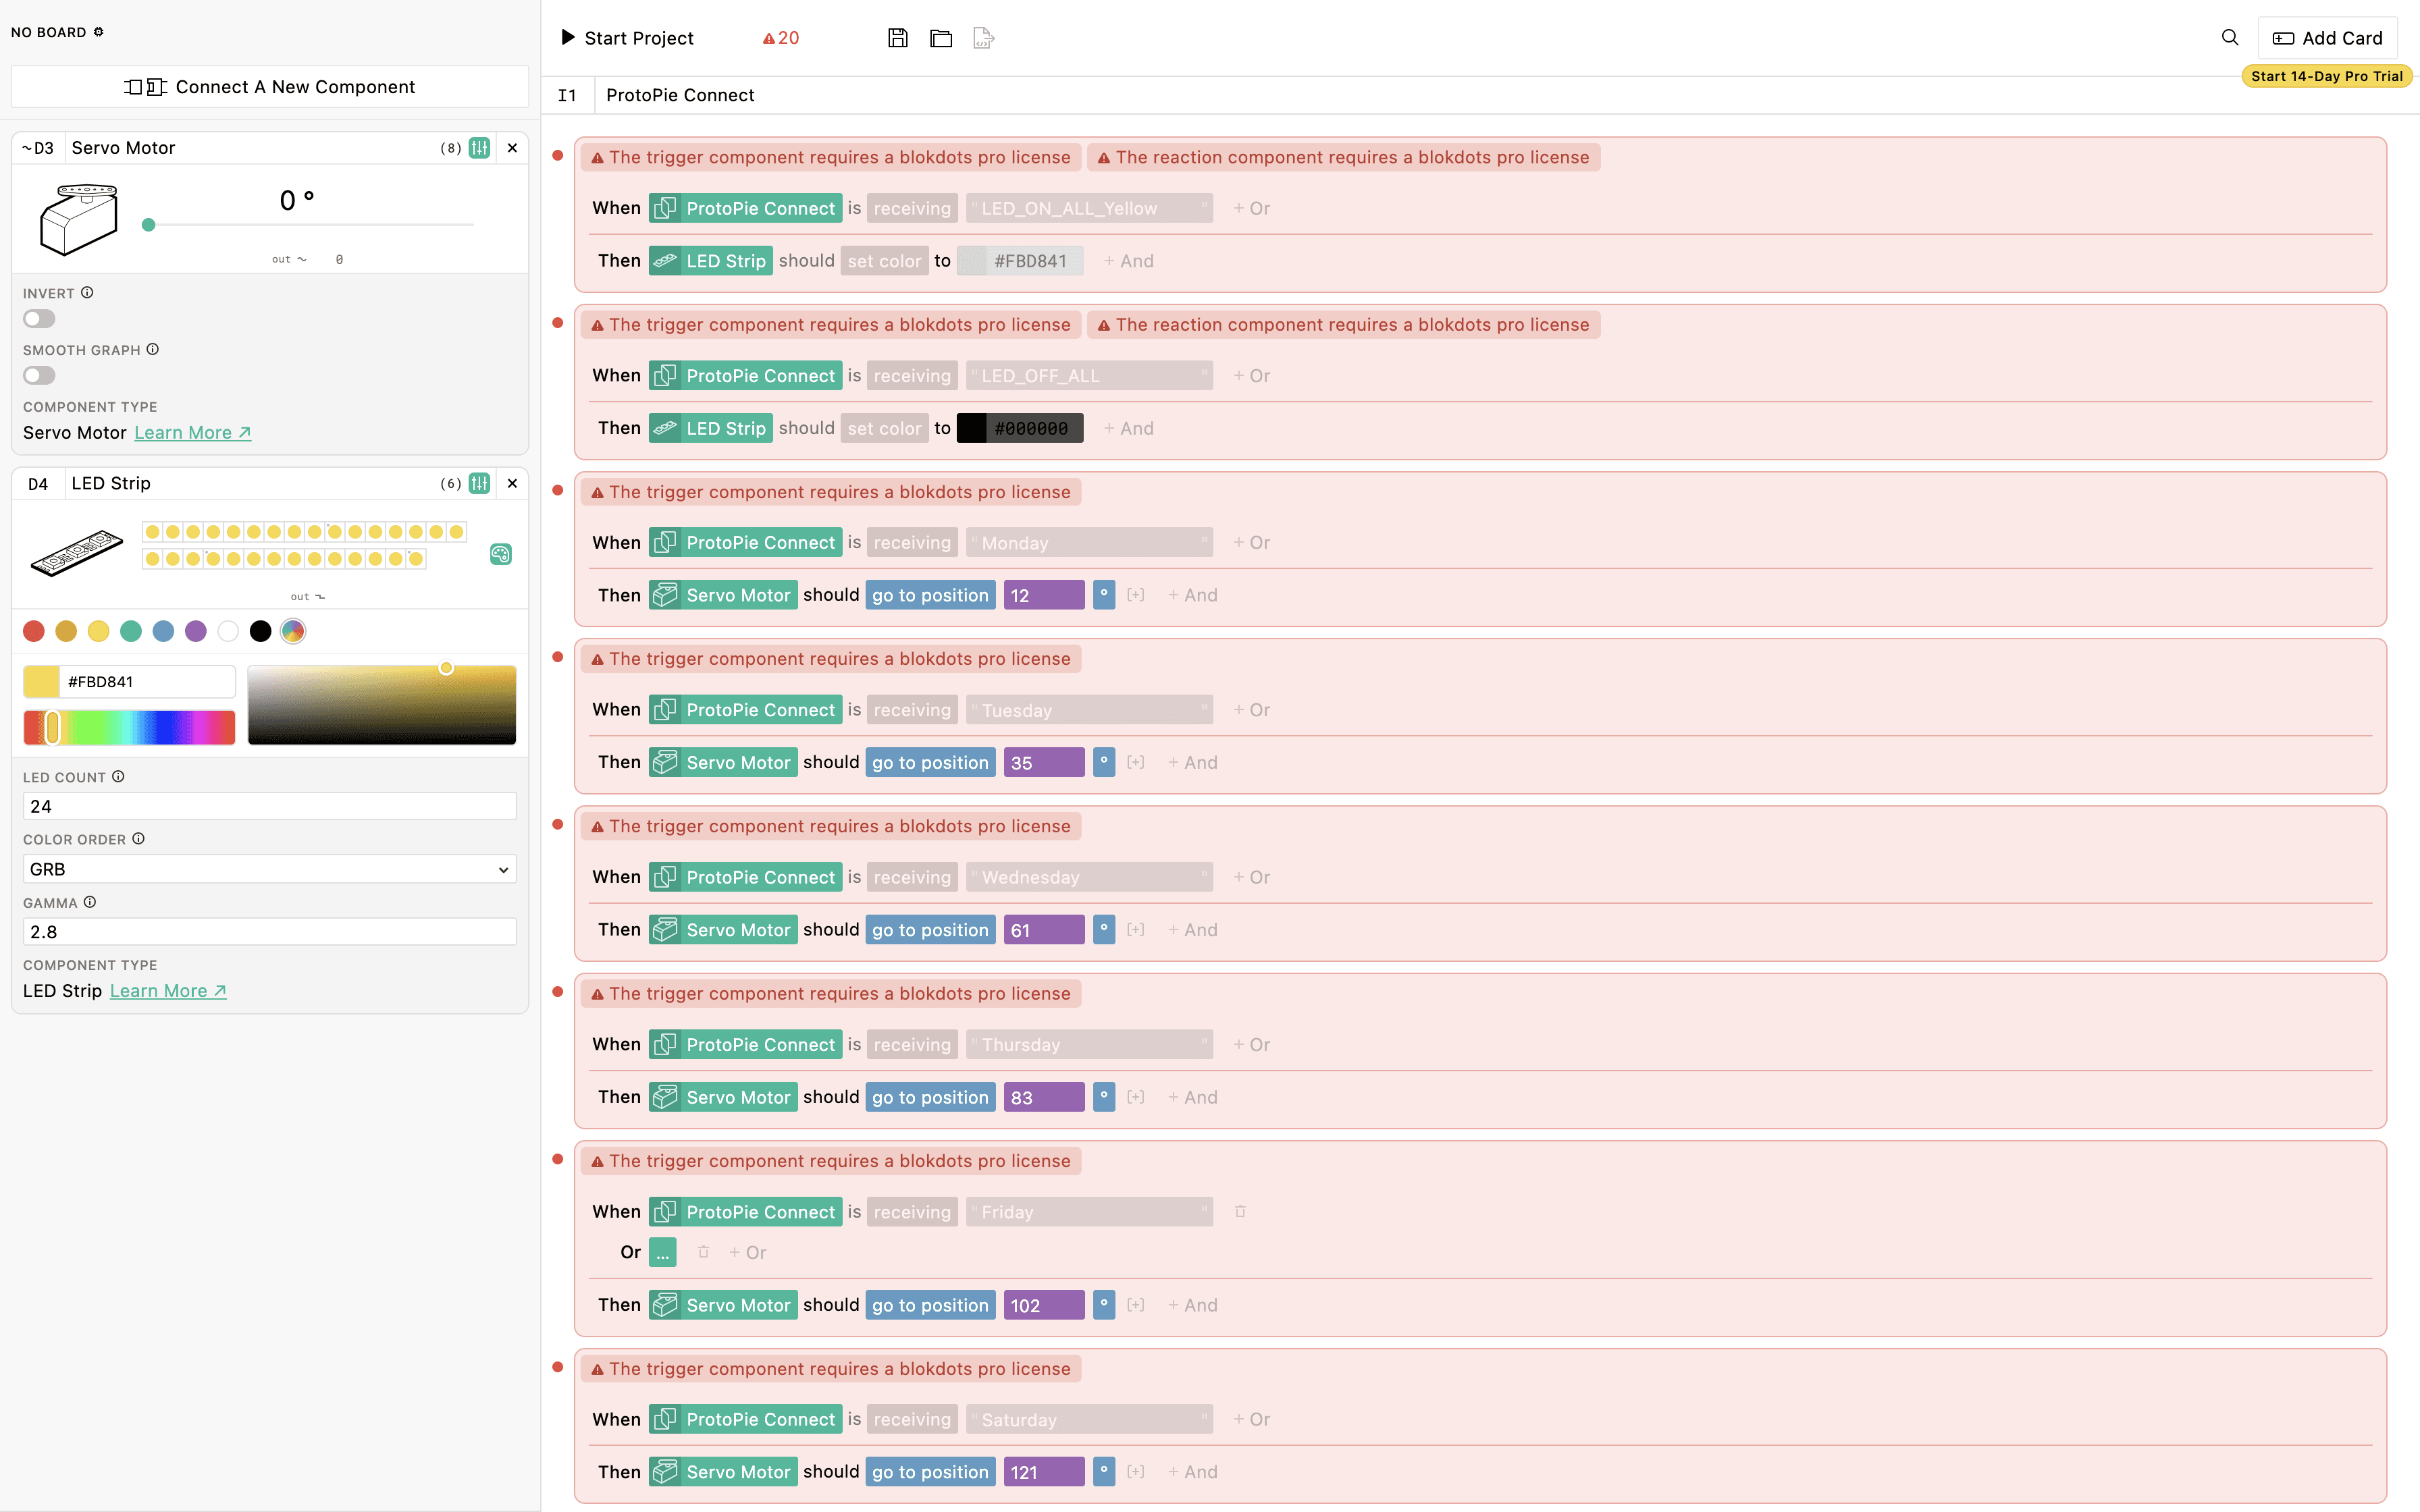Enable the Smooth Graph switch

pyautogui.click(x=39, y=376)
